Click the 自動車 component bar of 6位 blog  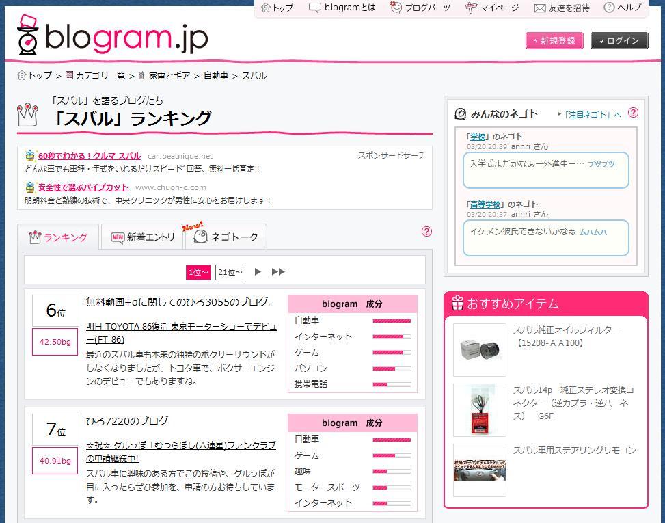(x=392, y=320)
